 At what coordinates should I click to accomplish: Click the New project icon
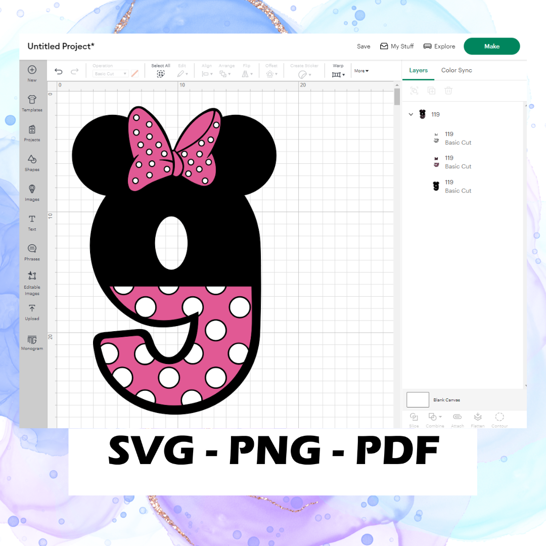32,70
